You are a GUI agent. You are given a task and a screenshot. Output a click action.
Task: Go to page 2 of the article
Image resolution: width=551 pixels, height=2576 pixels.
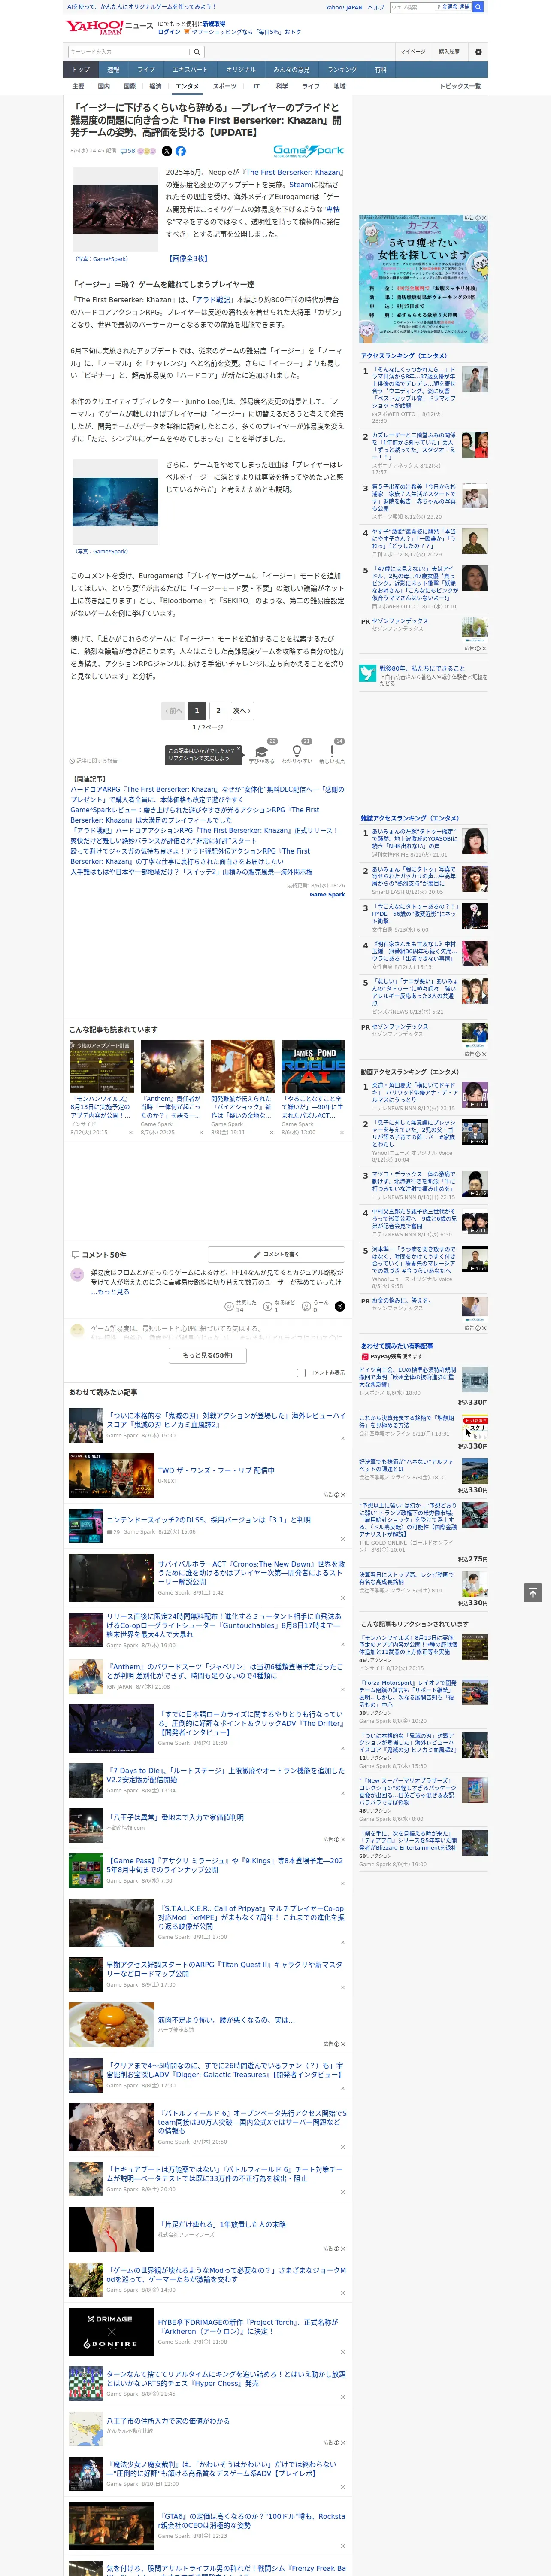pyautogui.click(x=218, y=710)
